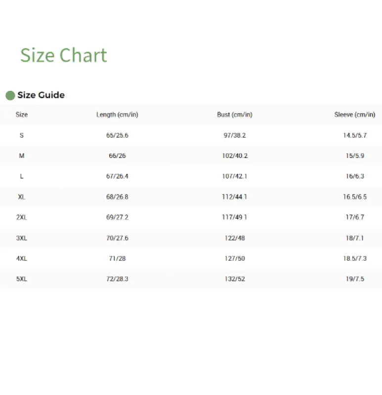Select the Length (cm/in) column header

(x=117, y=115)
